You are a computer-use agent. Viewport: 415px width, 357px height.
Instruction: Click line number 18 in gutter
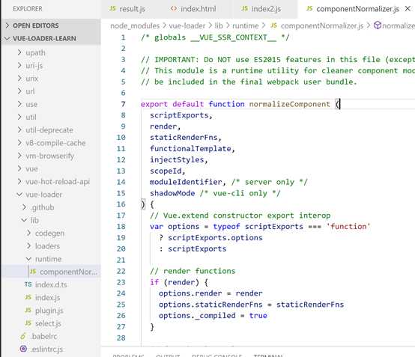pyautogui.click(x=121, y=226)
